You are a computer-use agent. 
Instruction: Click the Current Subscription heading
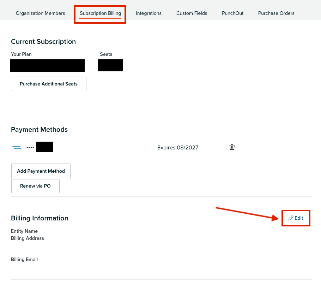tap(43, 42)
